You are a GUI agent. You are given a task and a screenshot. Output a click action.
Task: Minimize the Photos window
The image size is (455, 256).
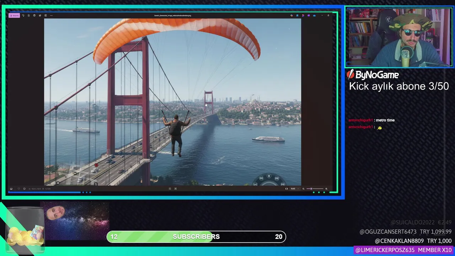coord(322,15)
